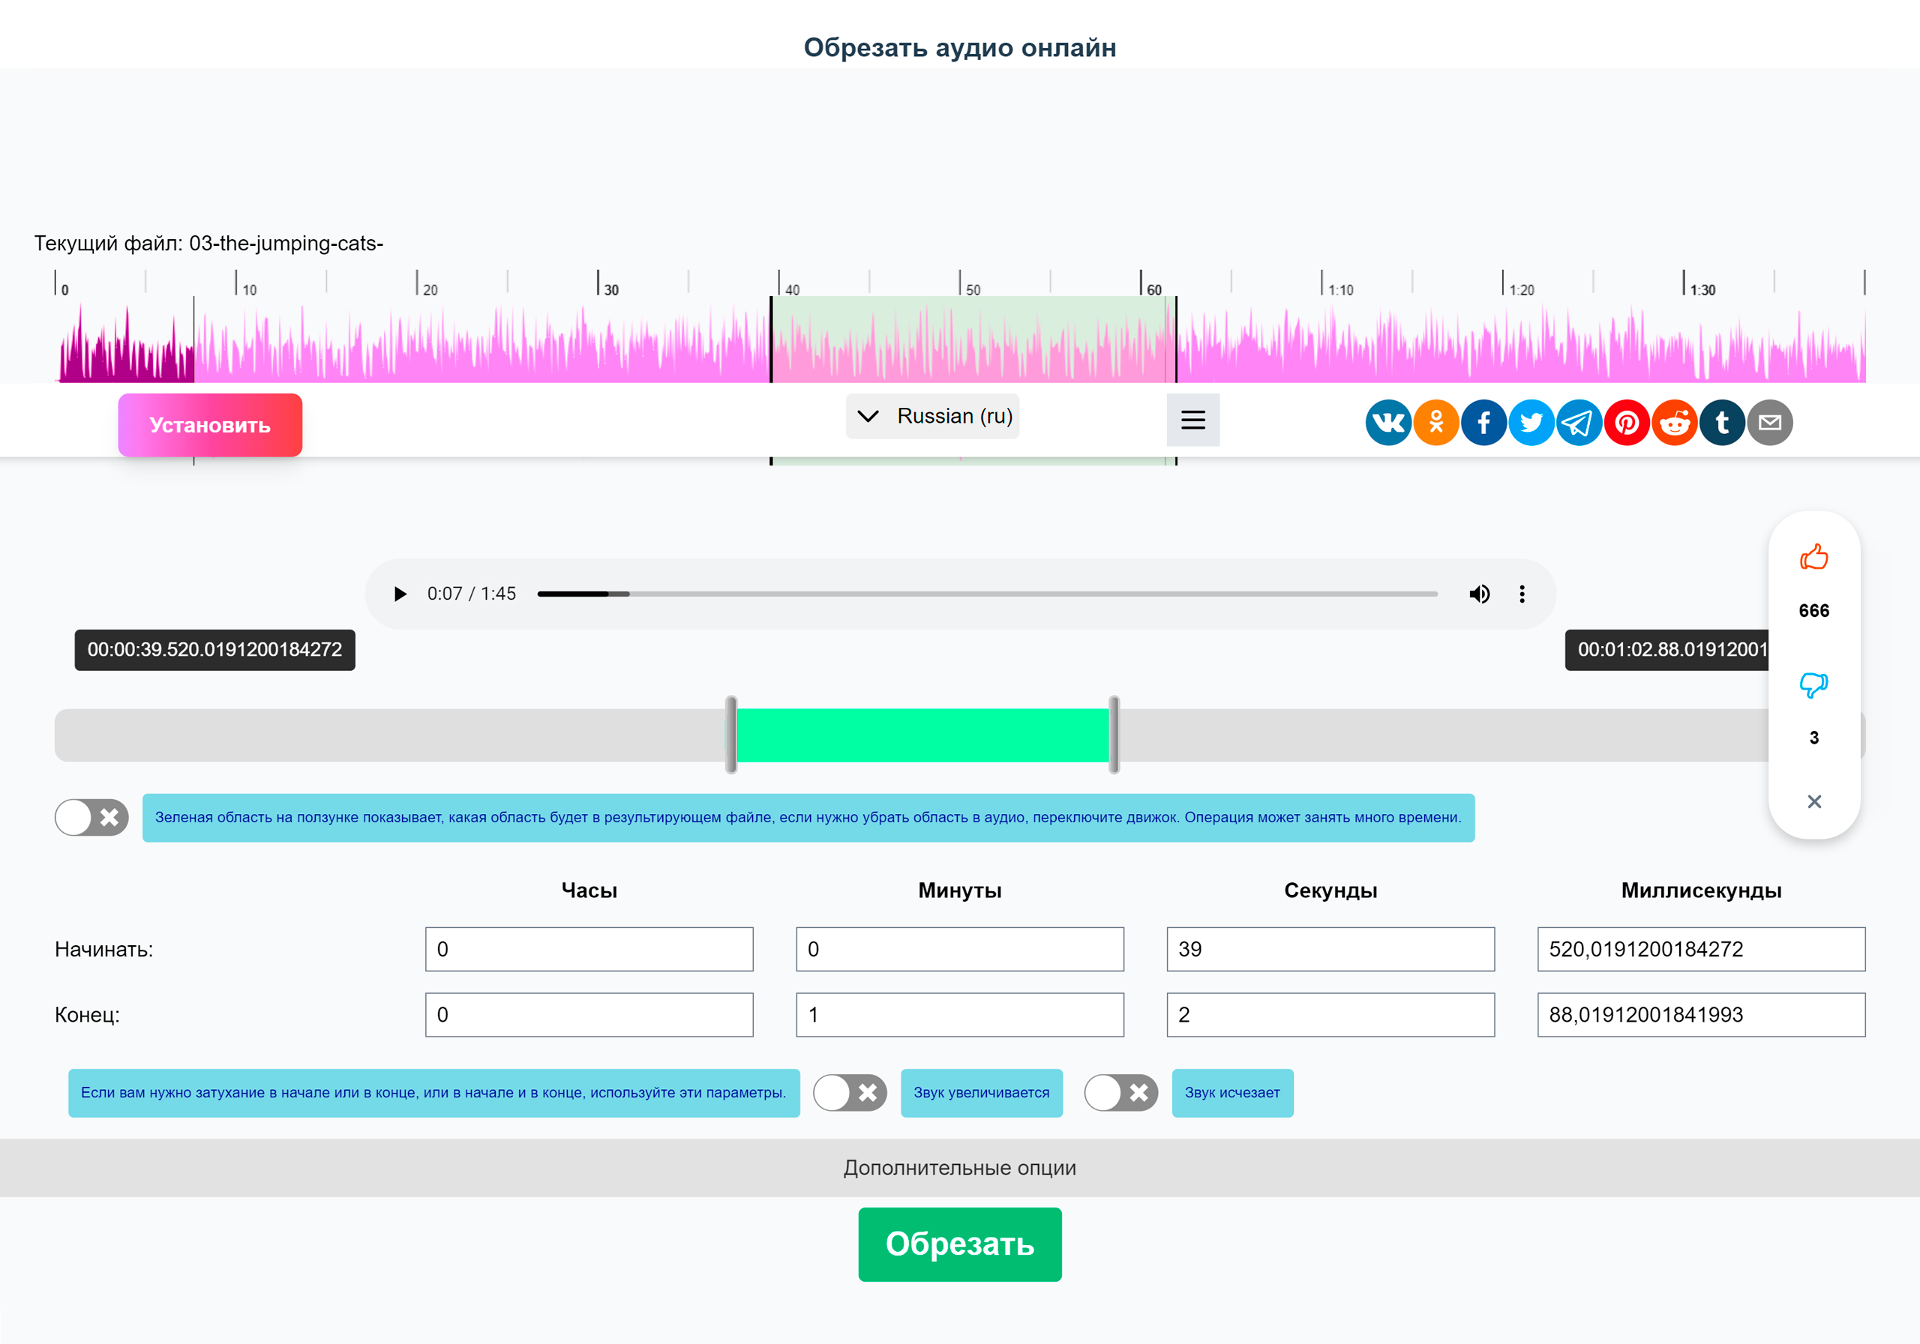Click the thumbs-down dislike icon
Screen dimensions: 1920x1344
tap(1813, 684)
